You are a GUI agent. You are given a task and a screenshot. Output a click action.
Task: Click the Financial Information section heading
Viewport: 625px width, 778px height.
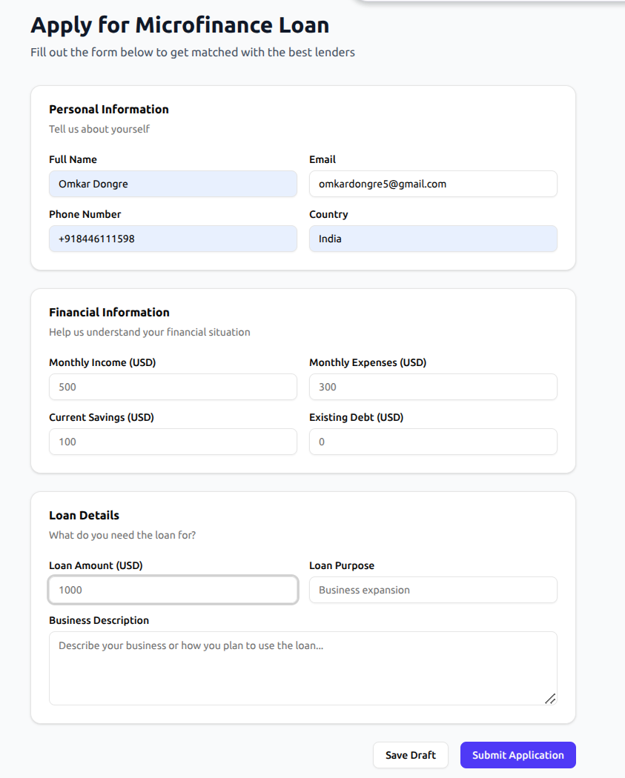pos(109,312)
